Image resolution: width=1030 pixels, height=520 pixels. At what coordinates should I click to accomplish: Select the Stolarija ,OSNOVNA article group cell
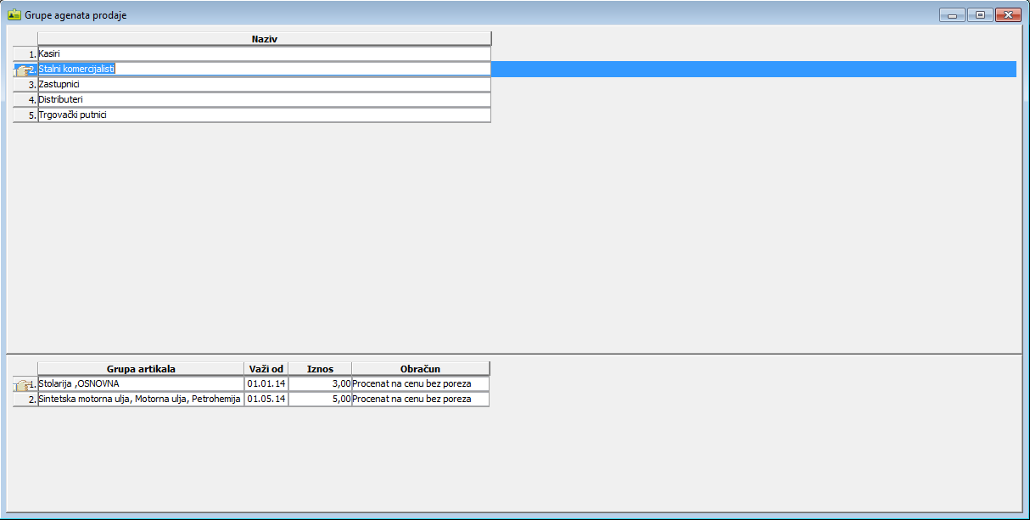pos(141,384)
